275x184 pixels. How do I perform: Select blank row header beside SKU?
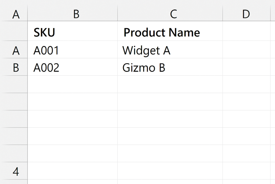point(15,31)
